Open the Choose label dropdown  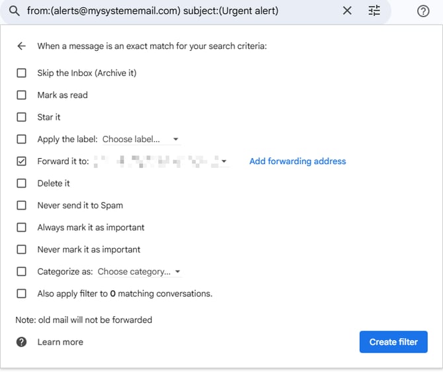tap(141, 140)
